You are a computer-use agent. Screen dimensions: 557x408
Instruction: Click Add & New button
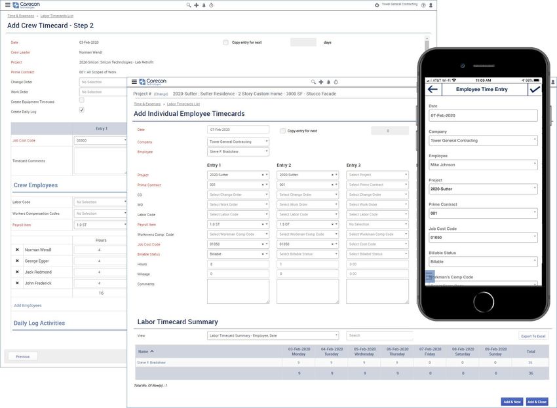(512, 401)
